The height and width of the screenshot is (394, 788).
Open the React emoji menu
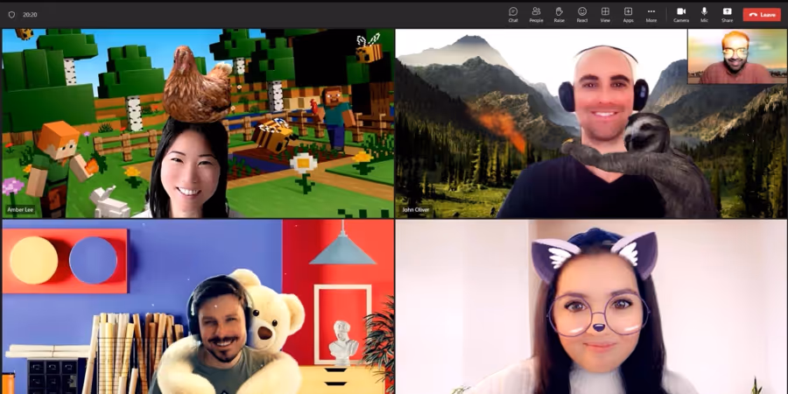pyautogui.click(x=582, y=15)
